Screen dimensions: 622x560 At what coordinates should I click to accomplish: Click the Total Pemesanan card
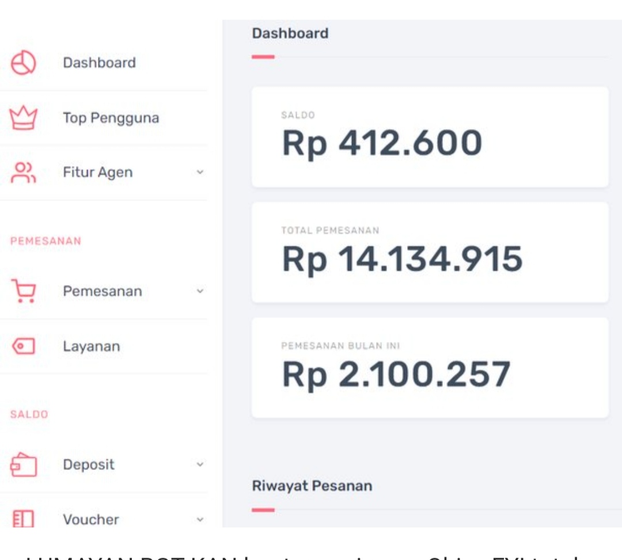point(430,252)
